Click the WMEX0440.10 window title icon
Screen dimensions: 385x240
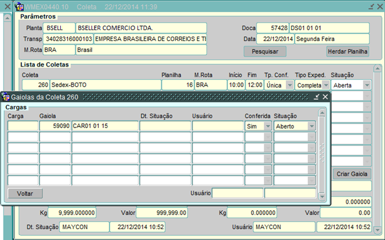(19, 6)
